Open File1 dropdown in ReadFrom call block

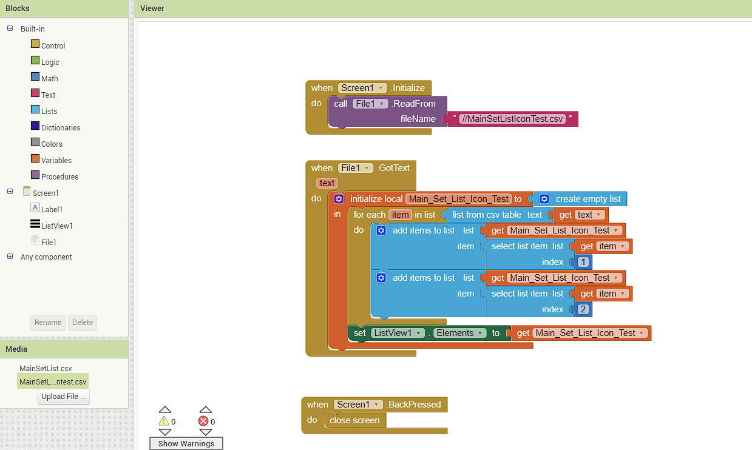(x=370, y=104)
